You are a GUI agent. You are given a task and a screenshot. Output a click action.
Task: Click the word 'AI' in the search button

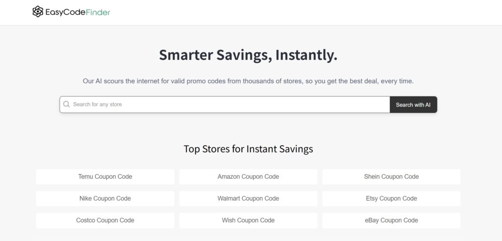(427, 105)
